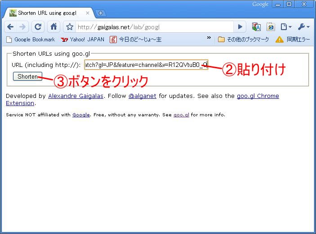The width and height of the screenshot is (316, 234).
Task: Open the wrench settings menu
Action: 303,27
